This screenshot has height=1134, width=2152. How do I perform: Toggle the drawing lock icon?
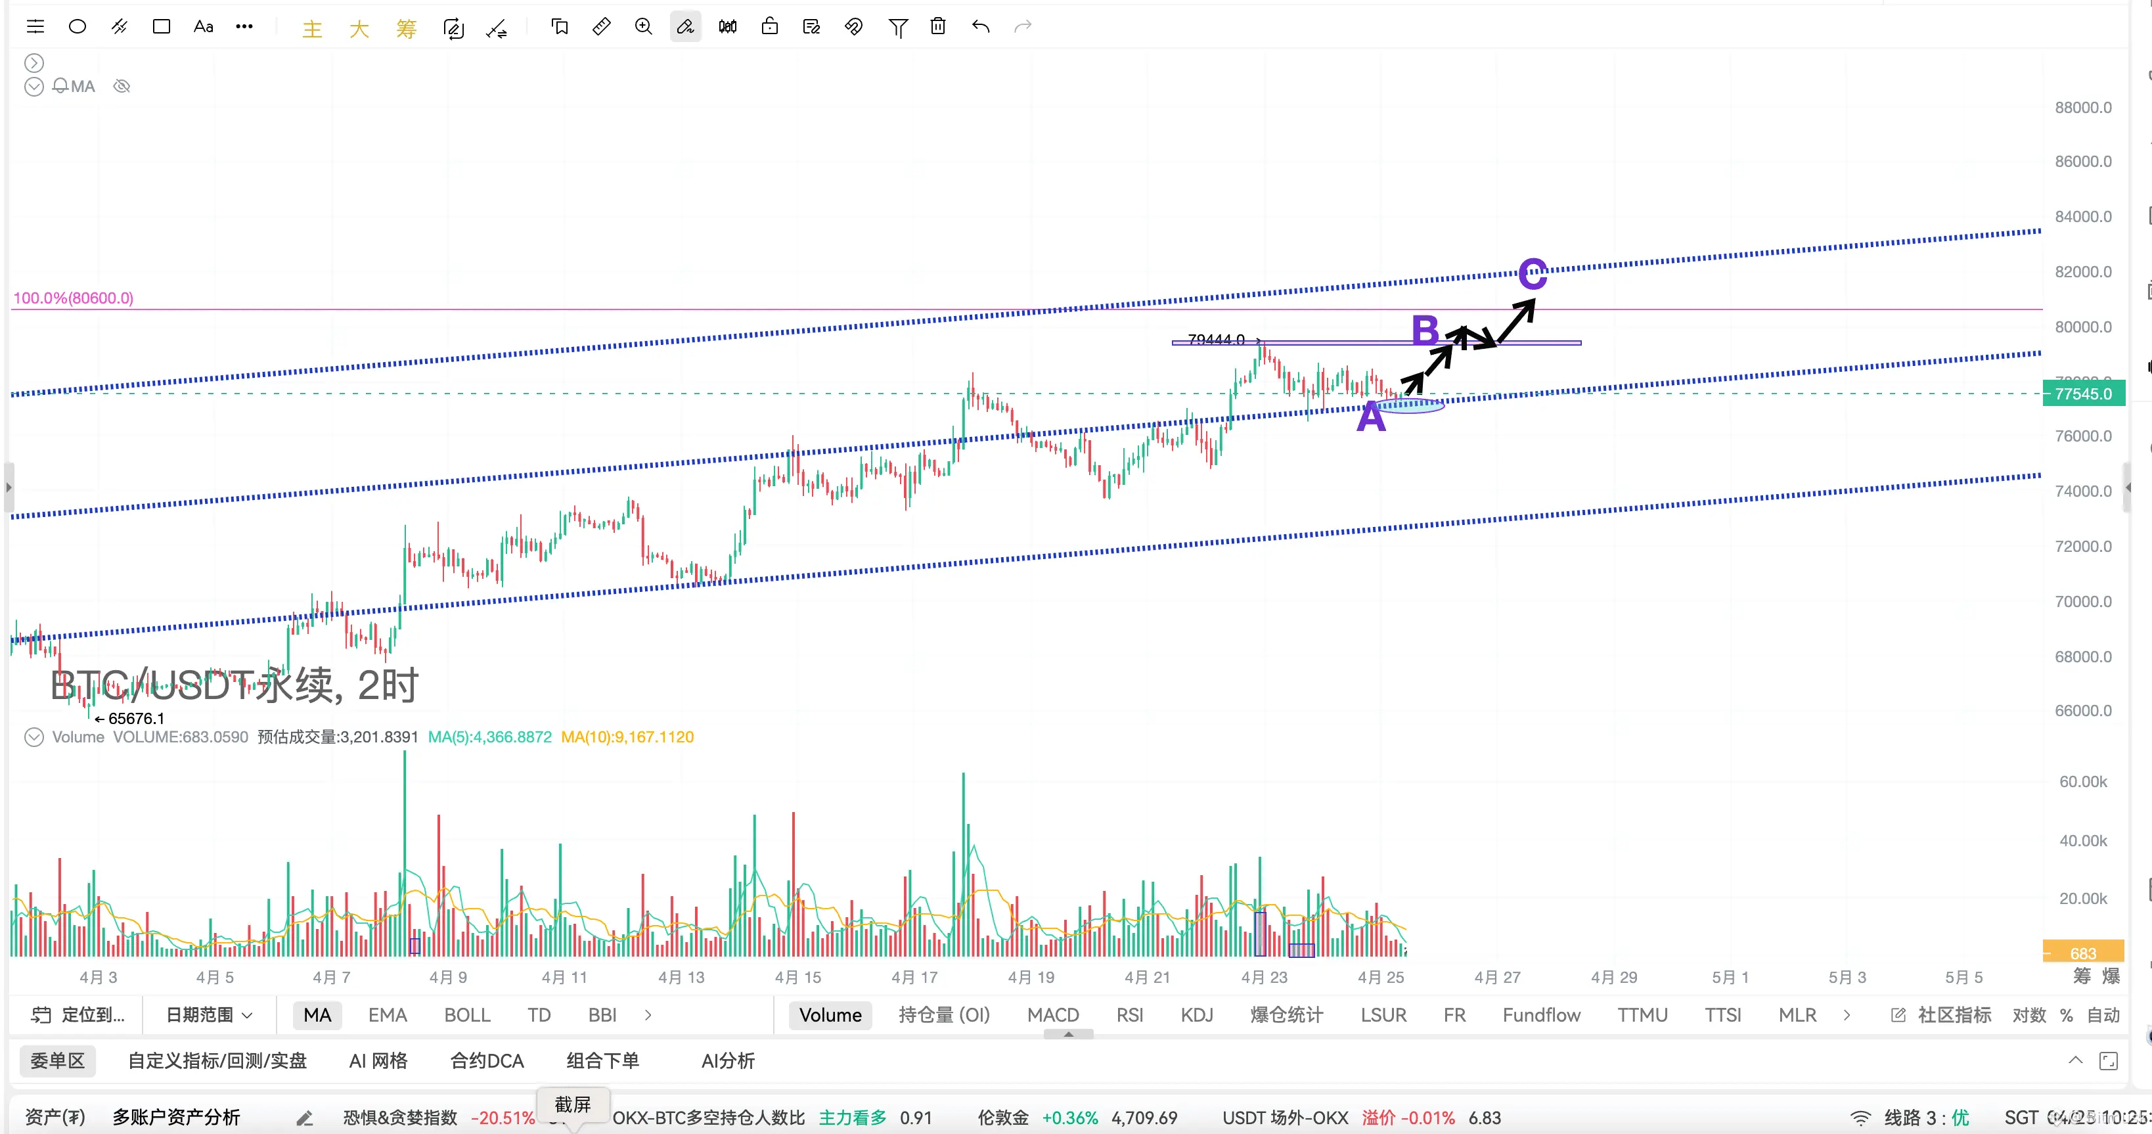[x=769, y=27]
